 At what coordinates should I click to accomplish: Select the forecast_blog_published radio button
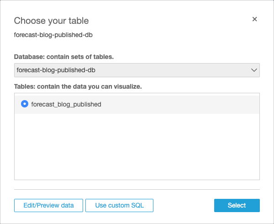pyautogui.click(x=25, y=104)
